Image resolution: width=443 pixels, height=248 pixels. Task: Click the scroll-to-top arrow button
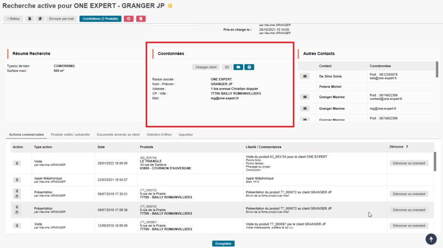[x=431, y=238]
